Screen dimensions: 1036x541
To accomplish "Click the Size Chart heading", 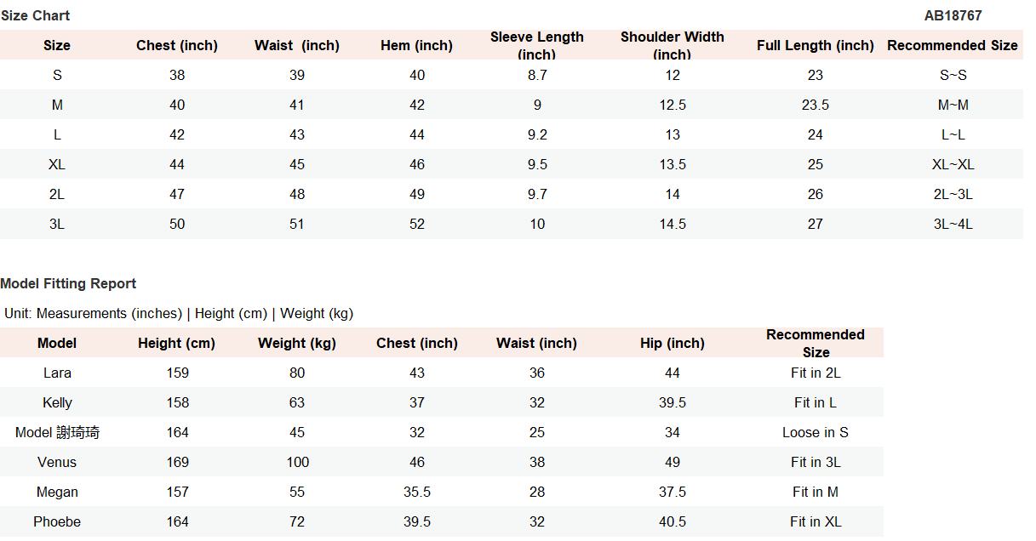I will pyautogui.click(x=35, y=15).
